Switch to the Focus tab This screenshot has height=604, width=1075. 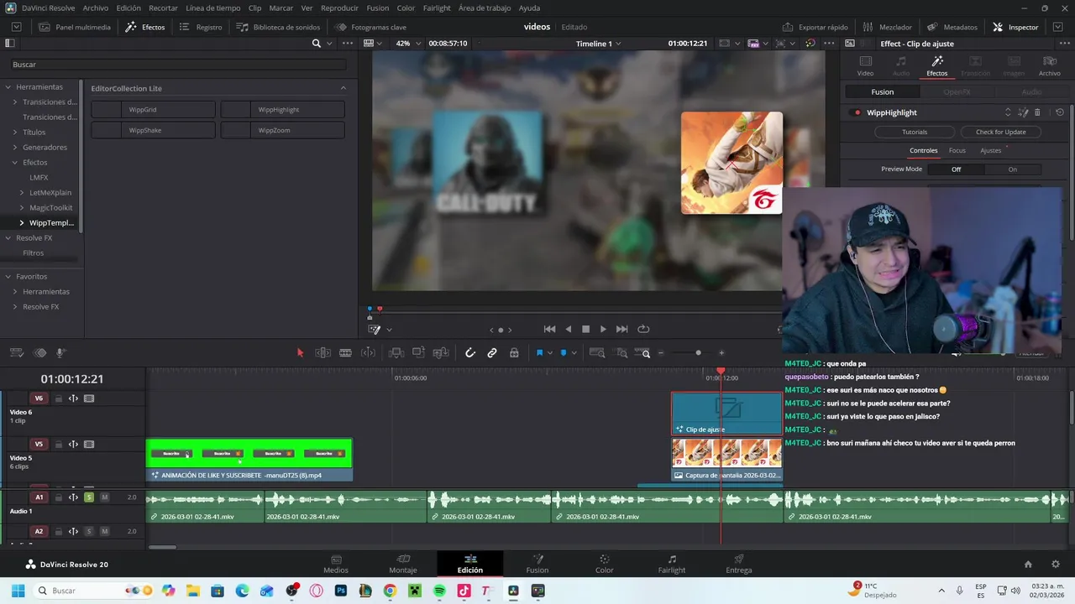coord(957,151)
